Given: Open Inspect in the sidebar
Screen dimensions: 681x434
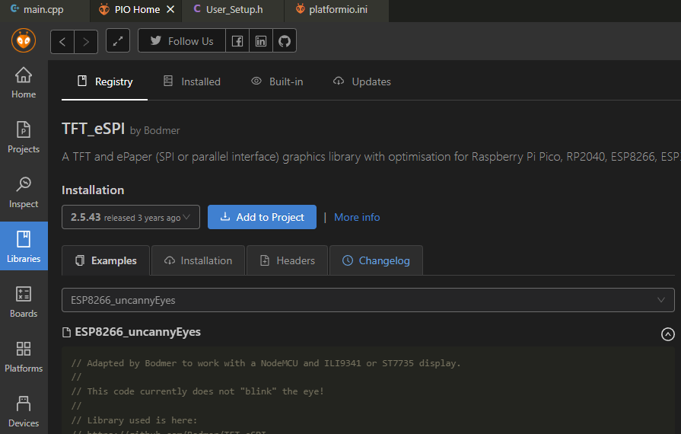Looking at the screenshot, I should [24, 192].
